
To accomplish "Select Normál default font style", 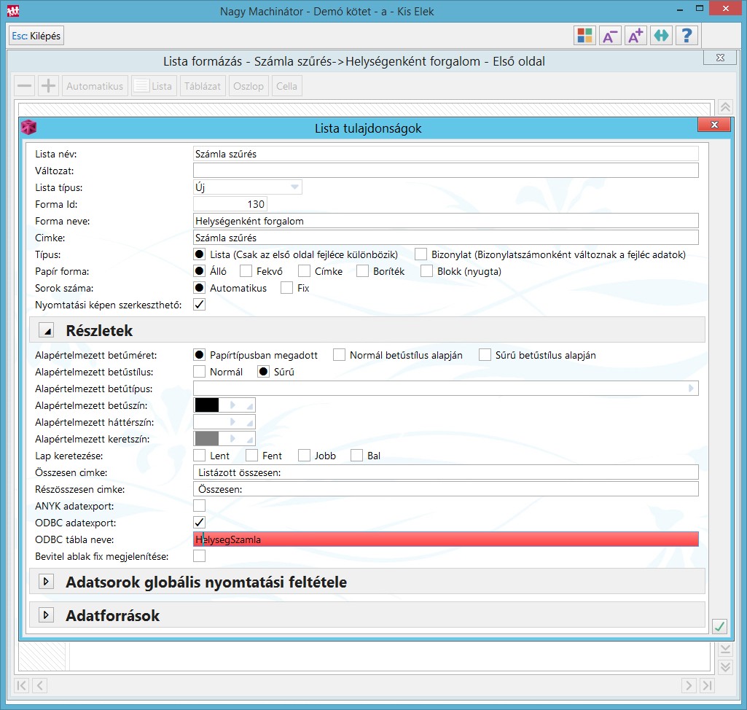I will click(199, 372).
